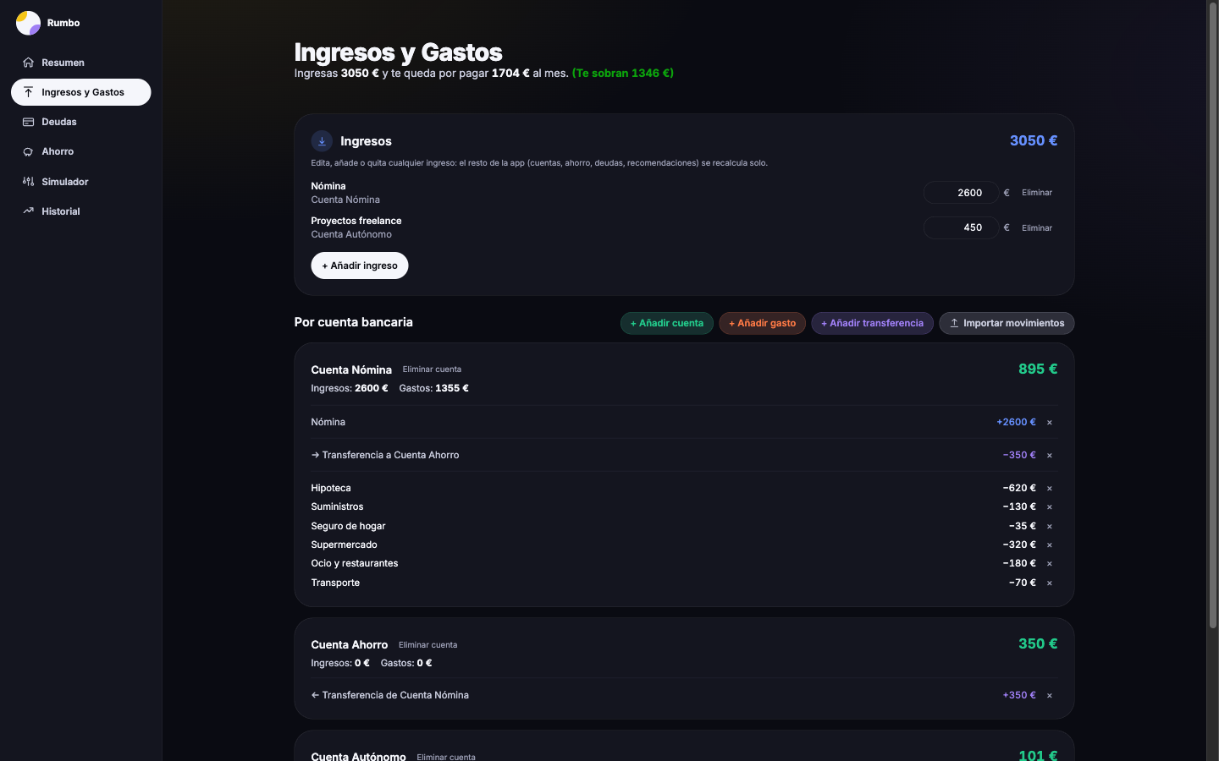Image resolution: width=1219 pixels, height=761 pixels.
Task: Click the Rumbo logo icon
Action: [x=28, y=23]
